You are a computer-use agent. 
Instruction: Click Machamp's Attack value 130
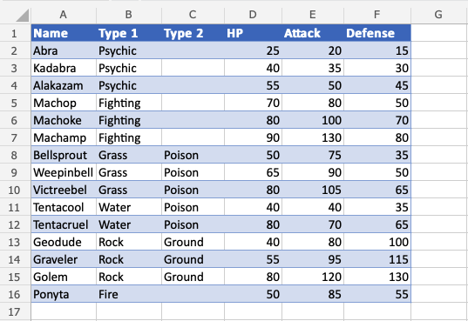click(313, 137)
